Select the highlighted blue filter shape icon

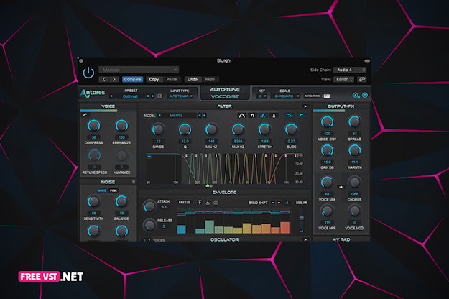263,116
